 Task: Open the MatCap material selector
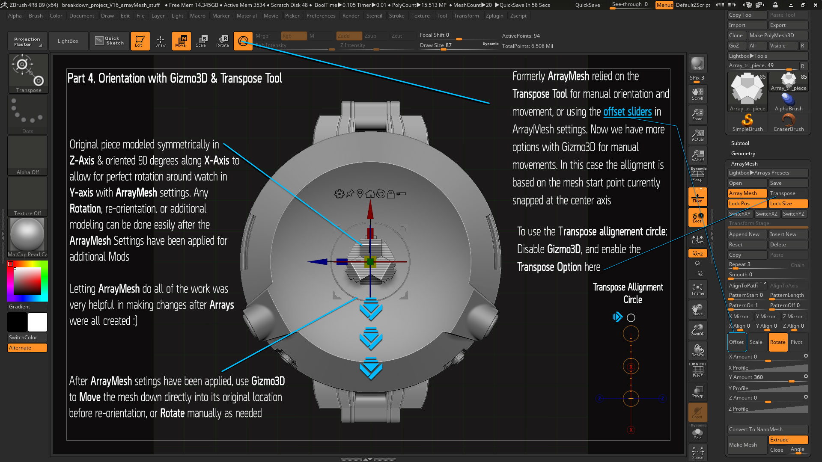(x=27, y=238)
